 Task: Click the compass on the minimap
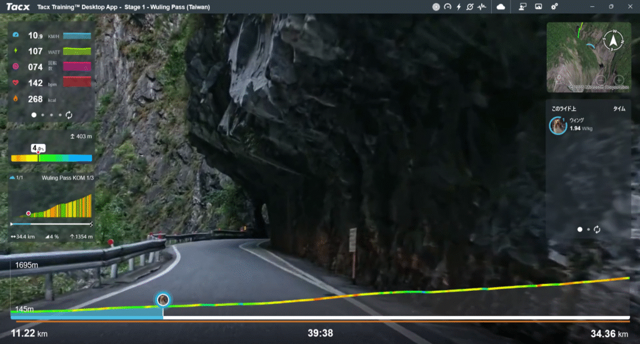tap(613, 41)
